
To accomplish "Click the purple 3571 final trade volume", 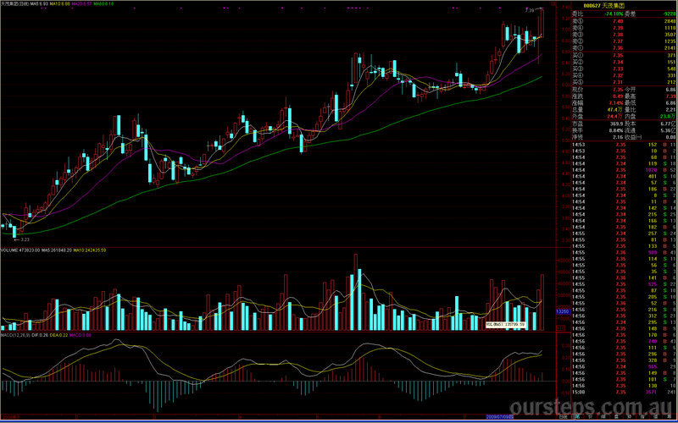I will point(651,393).
